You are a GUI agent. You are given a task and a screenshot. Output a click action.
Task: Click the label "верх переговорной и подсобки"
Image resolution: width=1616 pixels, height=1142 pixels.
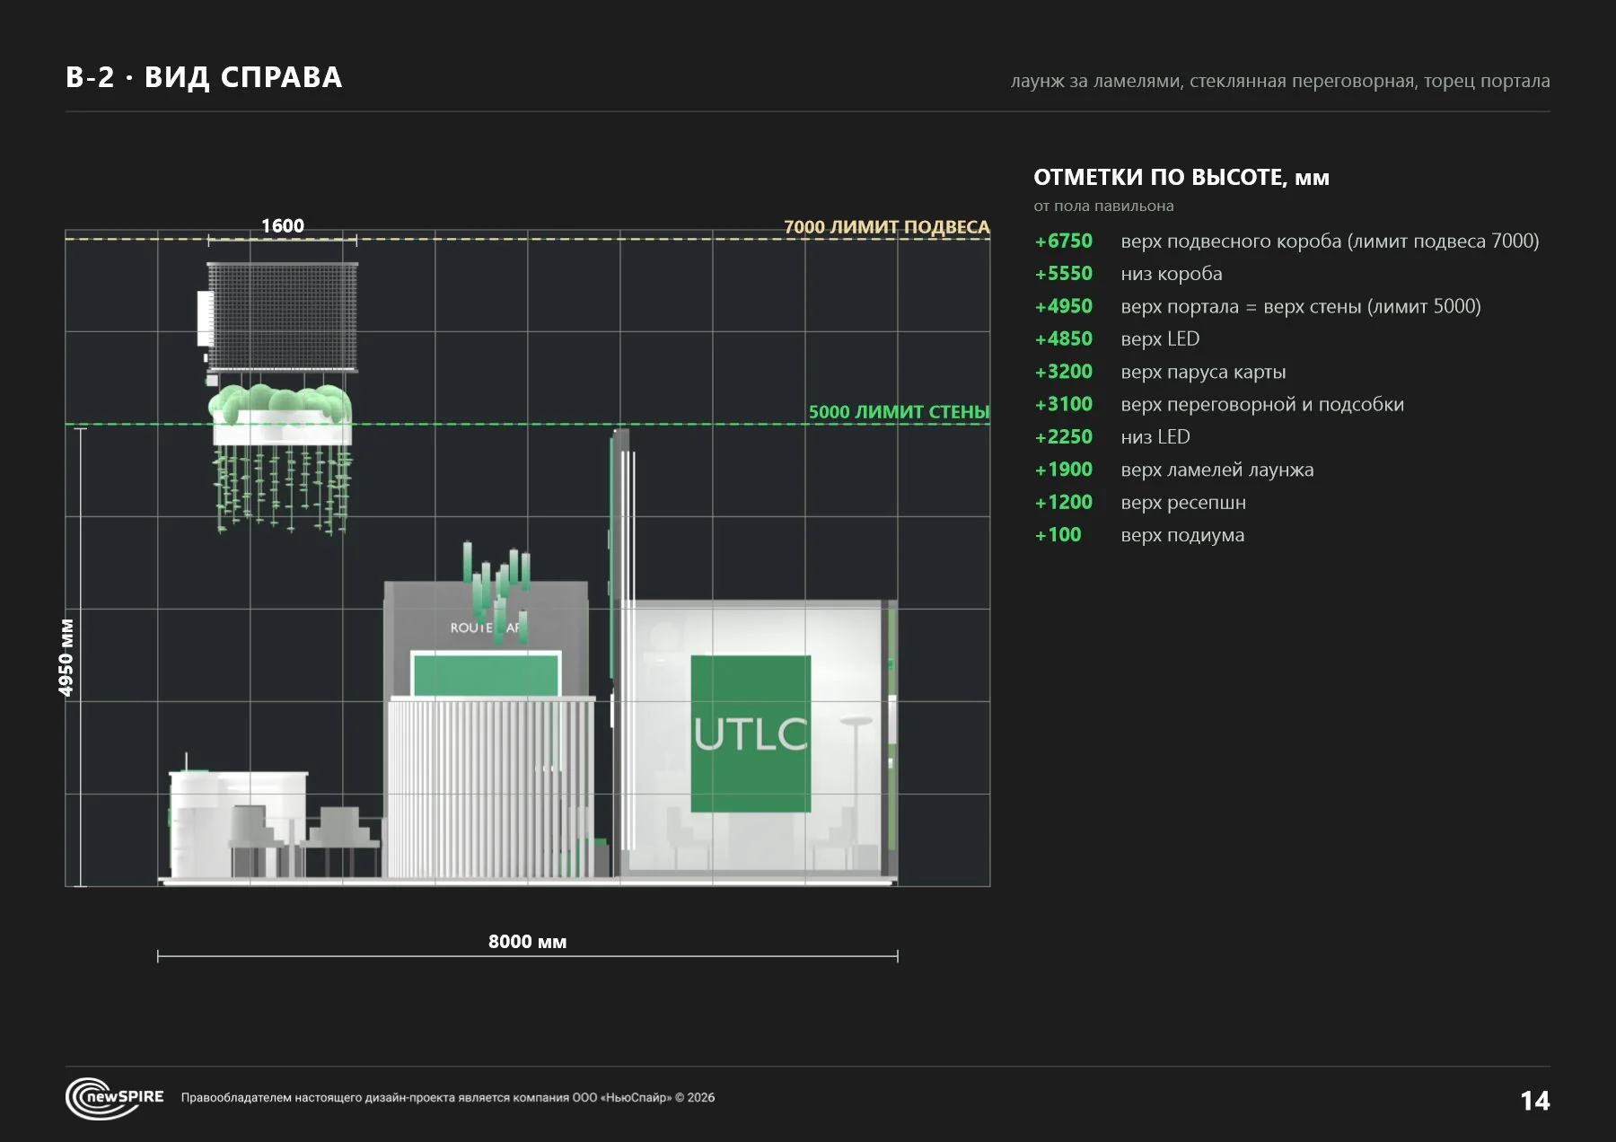(1262, 404)
